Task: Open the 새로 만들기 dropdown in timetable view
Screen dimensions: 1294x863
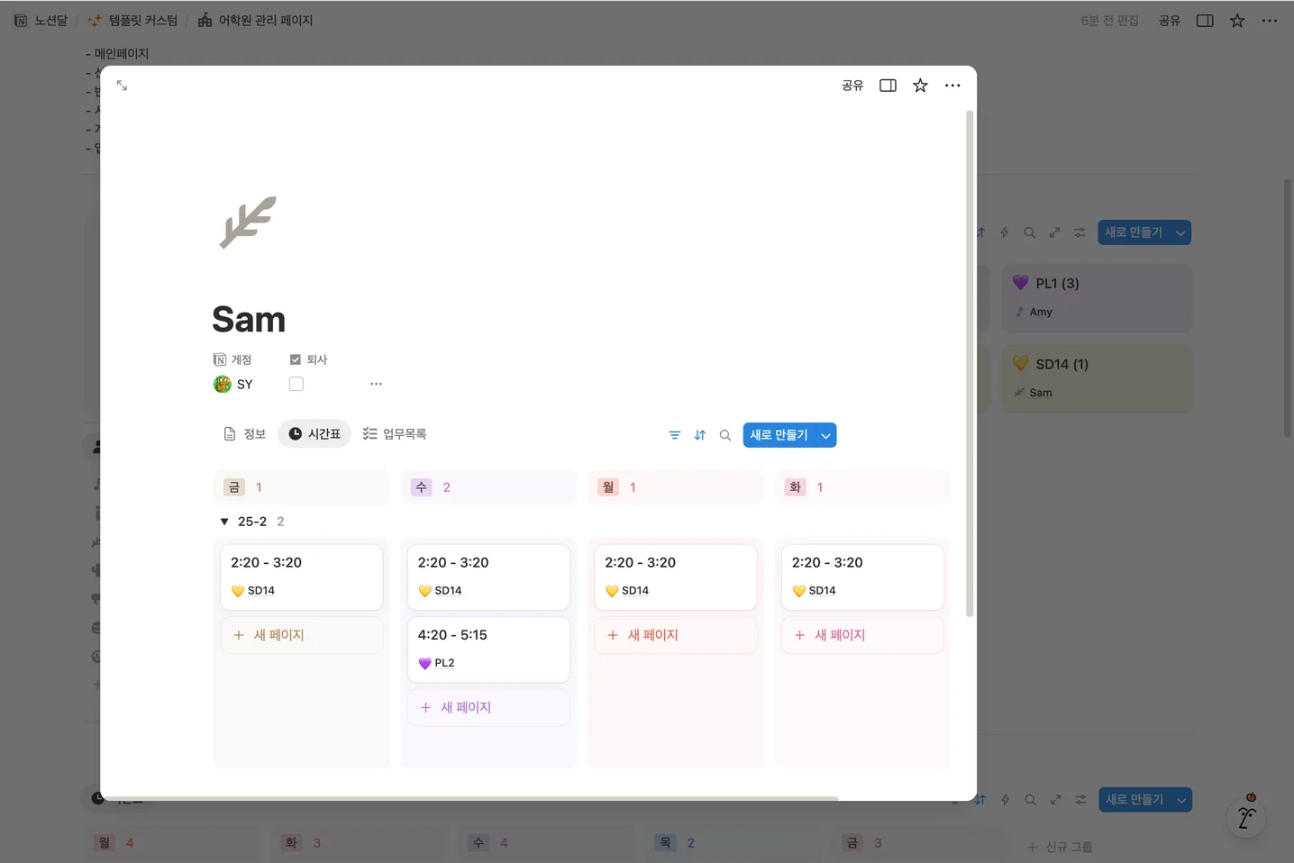Action: pyautogui.click(x=825, y=435)
